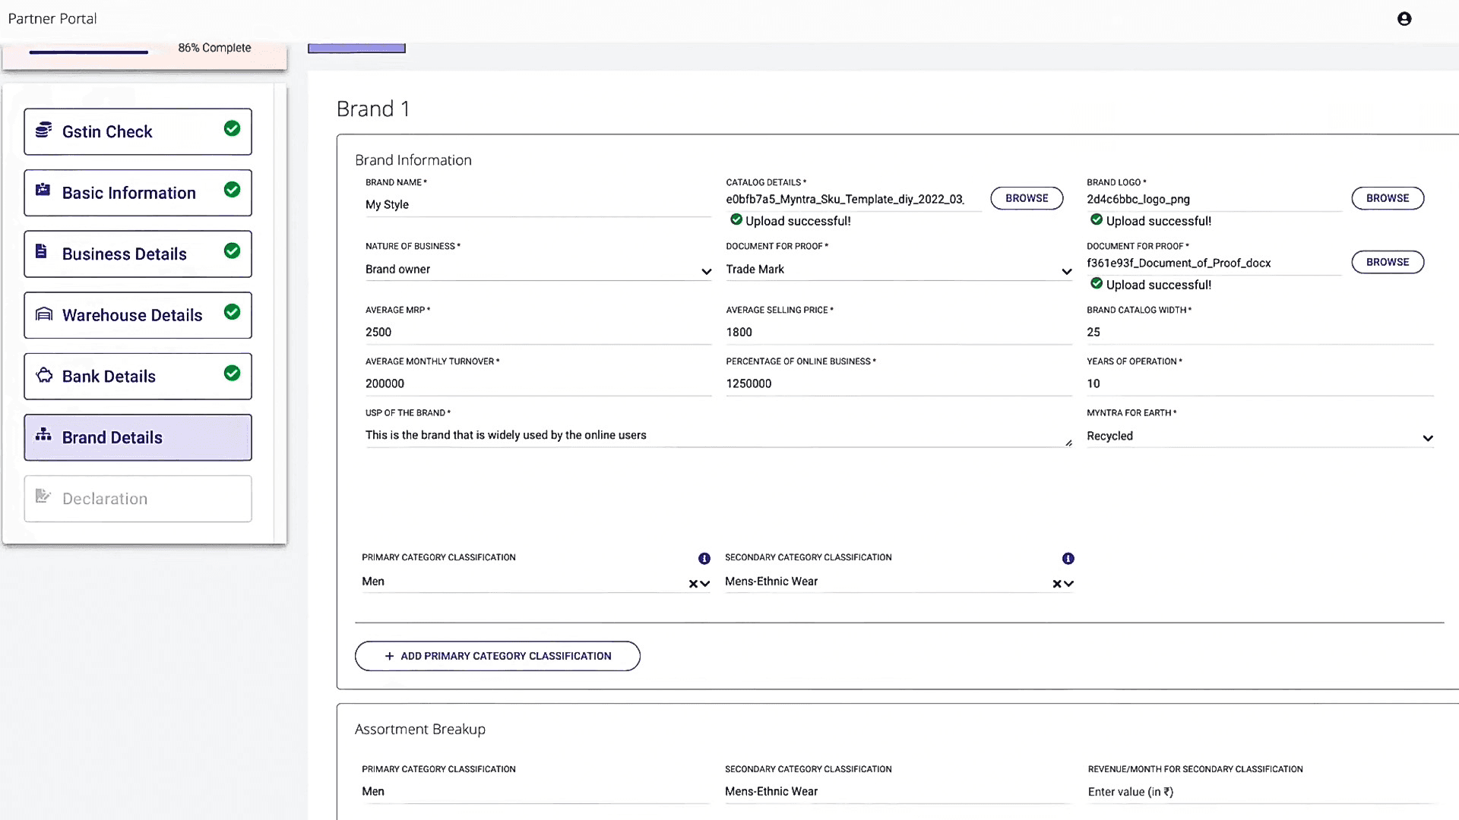
Task: Open the Trade Mark document proof dropdown
Action: [1066, 272]
